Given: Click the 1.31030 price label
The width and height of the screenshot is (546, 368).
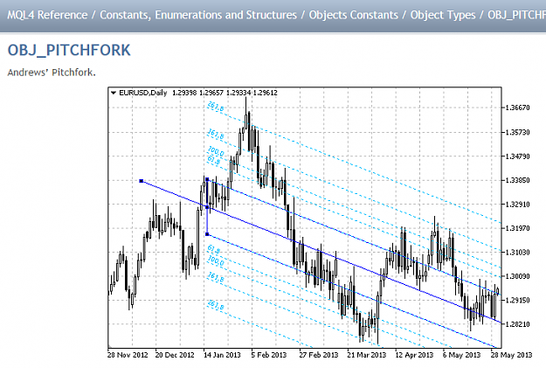Looking at the screenshot, I should tap(517, 253).
